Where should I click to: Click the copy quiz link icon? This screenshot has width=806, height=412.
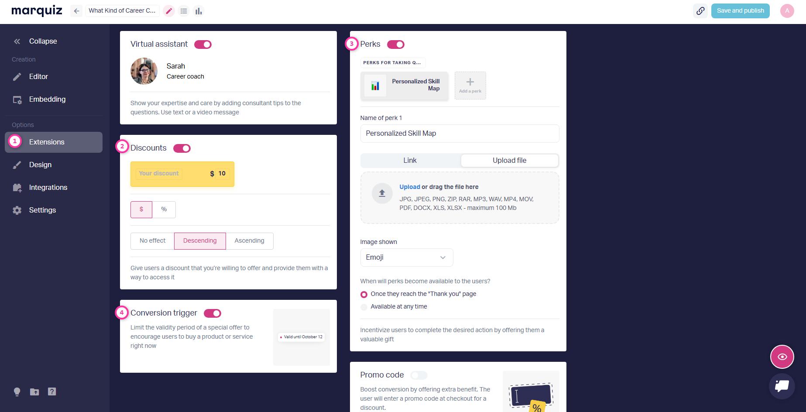[700, 11]
